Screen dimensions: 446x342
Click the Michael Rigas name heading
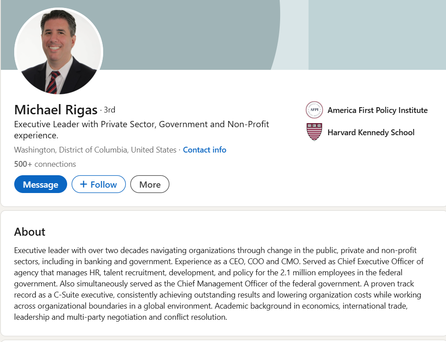coord(56,110)
